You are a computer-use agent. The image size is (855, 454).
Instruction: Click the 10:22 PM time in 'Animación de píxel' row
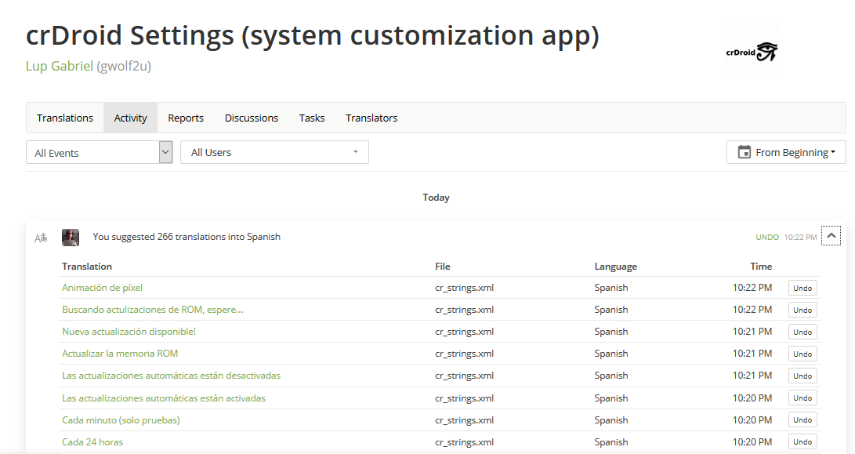pyautogui.click(x=752, y=288)
